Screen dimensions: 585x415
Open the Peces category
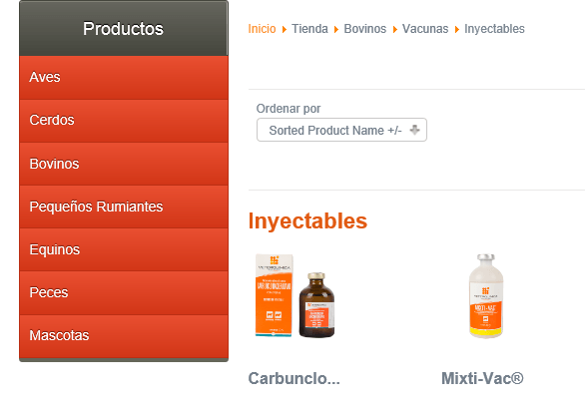pyautogui.click(x=124, y=292)
